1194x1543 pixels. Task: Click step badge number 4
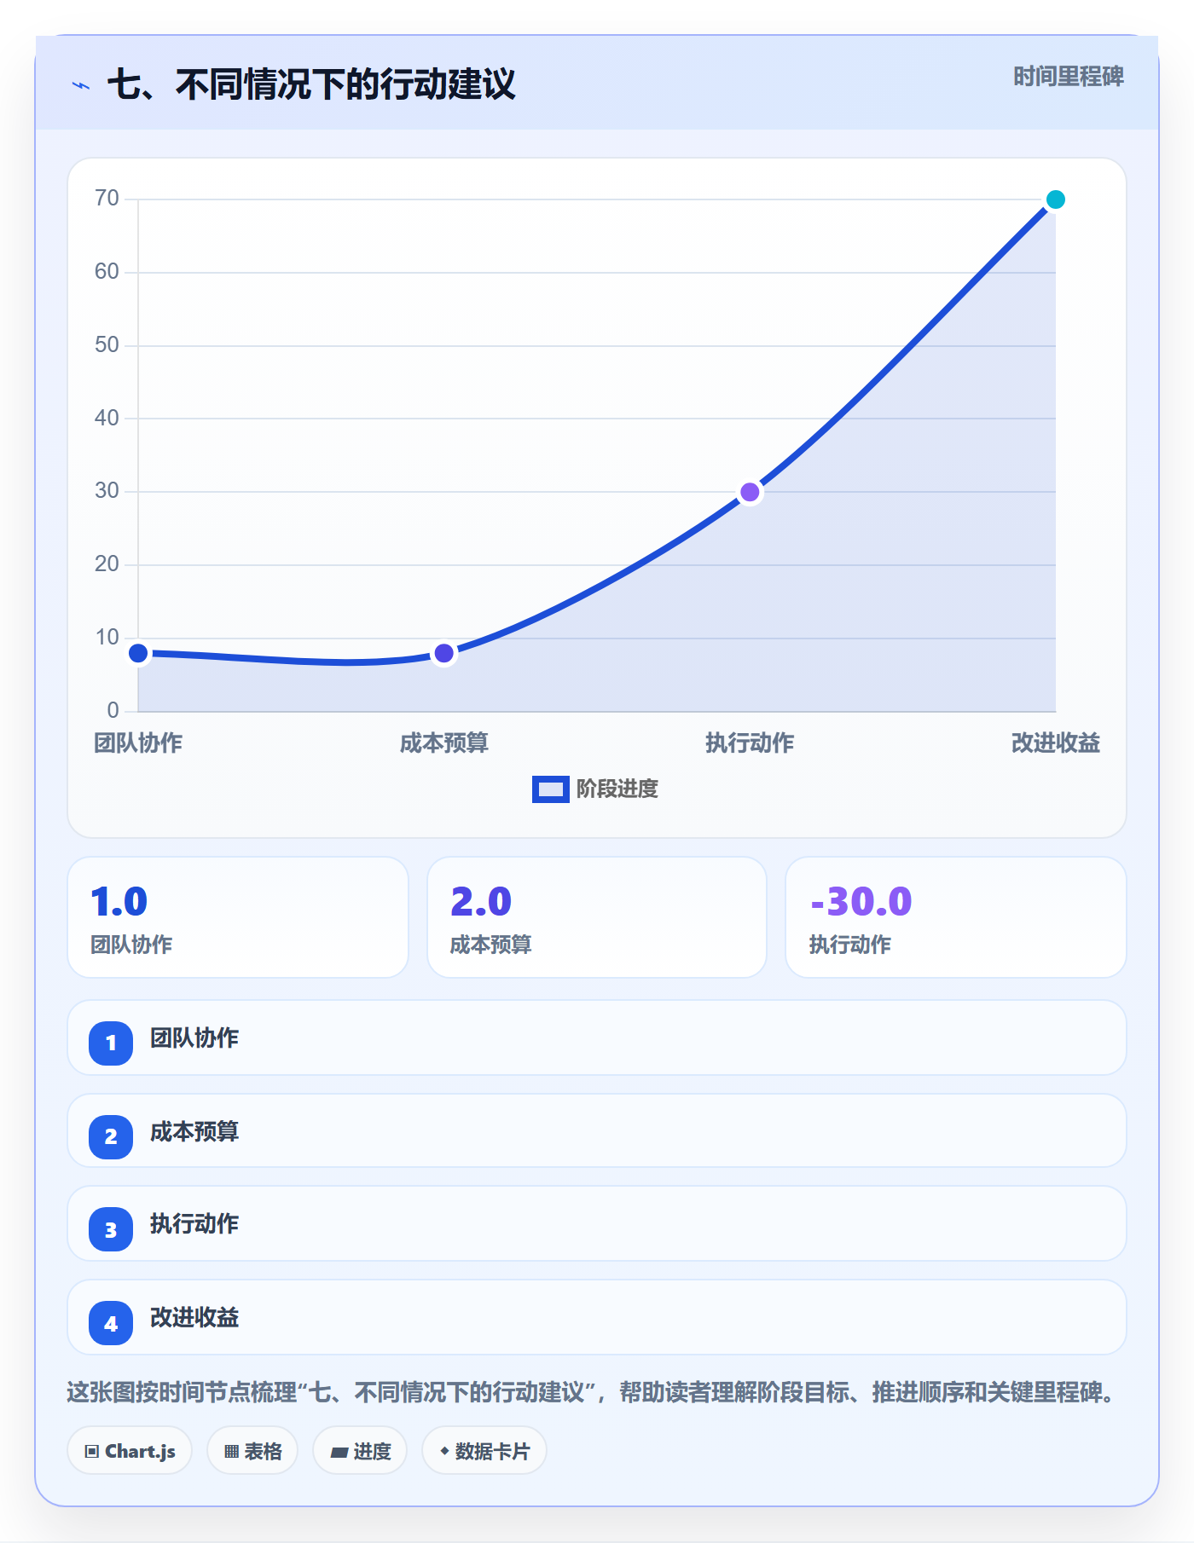pyautogui.click(x=111, y=1323)
